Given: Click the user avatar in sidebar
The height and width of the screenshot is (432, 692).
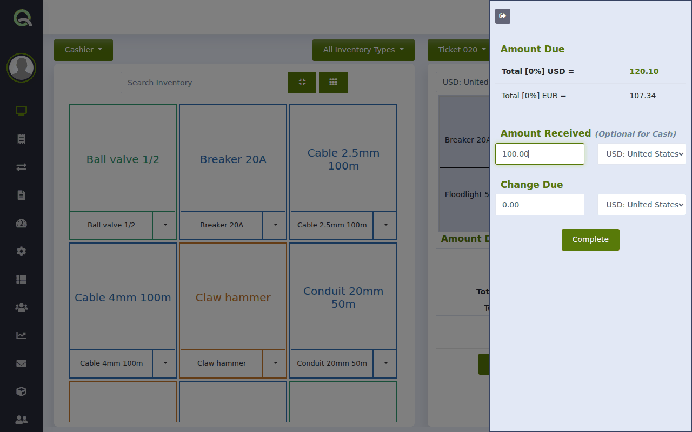Looking at the screenshot, I should pyautogui.click(x=22, y=68).
